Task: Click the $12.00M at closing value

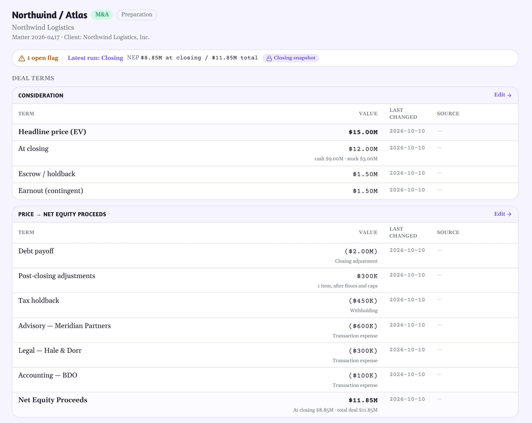Action: point(363,149)
